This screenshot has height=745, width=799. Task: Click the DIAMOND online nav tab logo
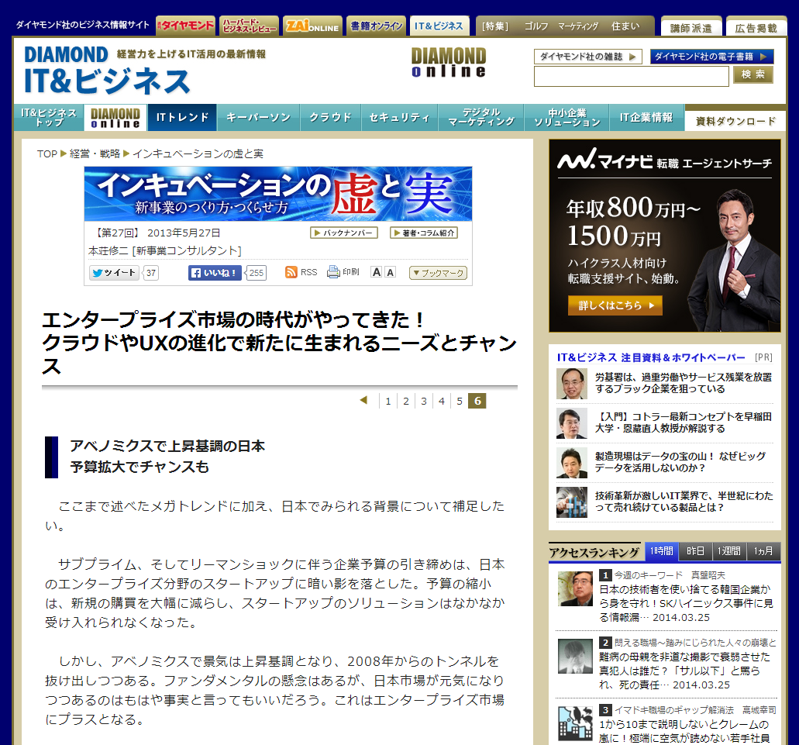tap(115, 118)
